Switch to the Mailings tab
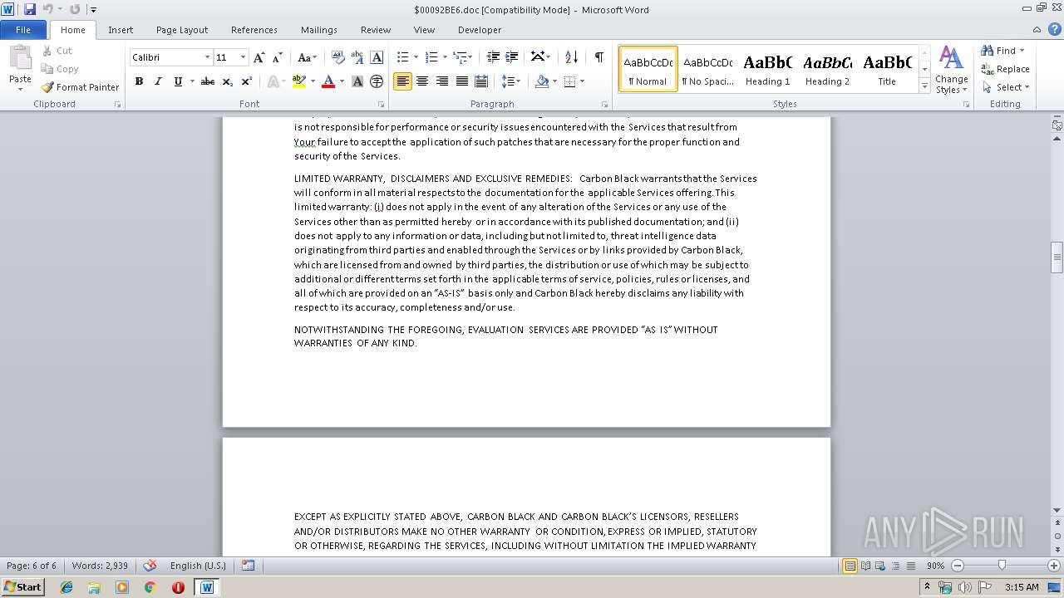 pos(319,30)
